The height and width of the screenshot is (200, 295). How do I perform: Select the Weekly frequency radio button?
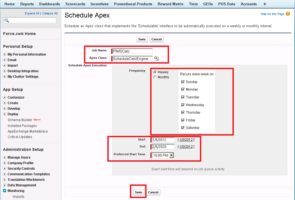pos(155,72)
